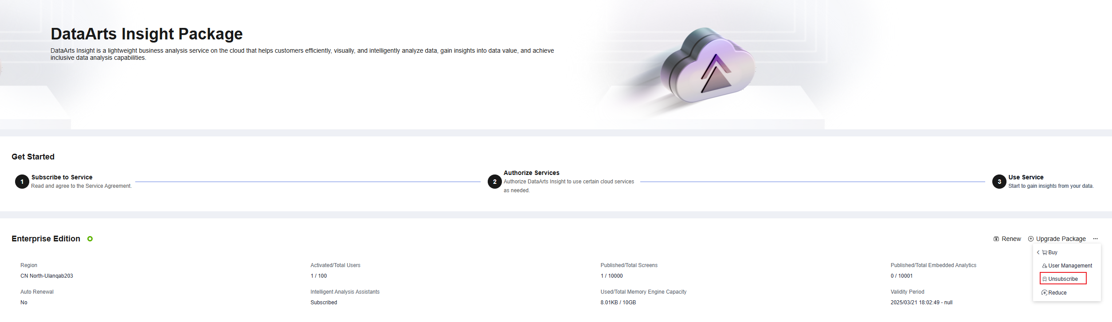Viewport: 1112px width, 322px height.
Task: Click 'Read and agree to the Service Agreement' text
Action: 82,186
